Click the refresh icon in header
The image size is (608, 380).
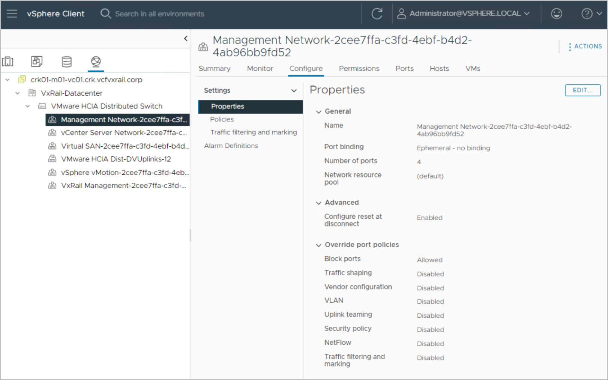pos(377,14)
